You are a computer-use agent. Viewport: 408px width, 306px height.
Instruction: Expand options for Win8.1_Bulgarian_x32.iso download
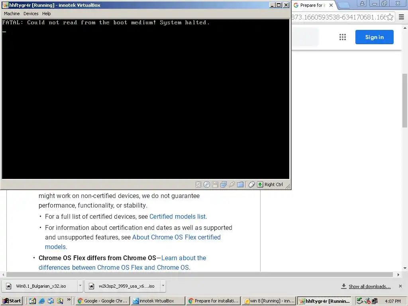coord(80,286)
